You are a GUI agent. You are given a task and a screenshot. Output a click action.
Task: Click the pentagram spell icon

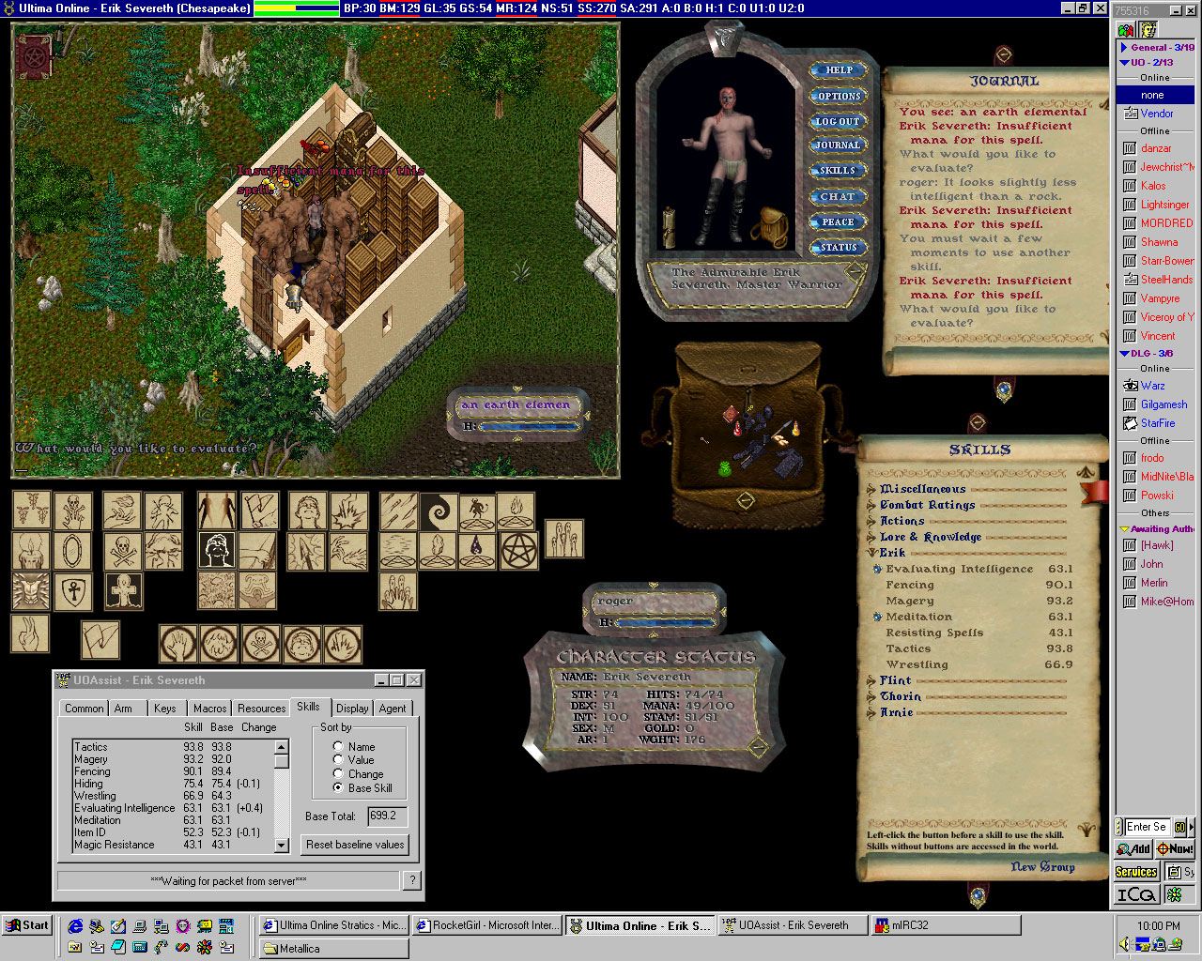pyautogui.click(x=518, y=552)
